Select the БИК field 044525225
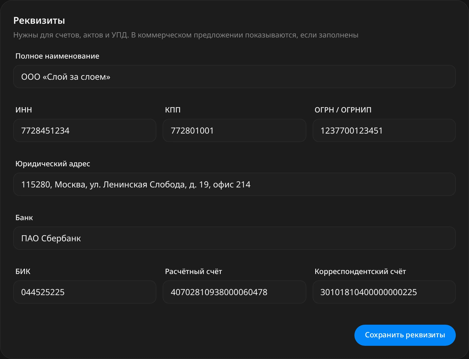 (85, 292)
